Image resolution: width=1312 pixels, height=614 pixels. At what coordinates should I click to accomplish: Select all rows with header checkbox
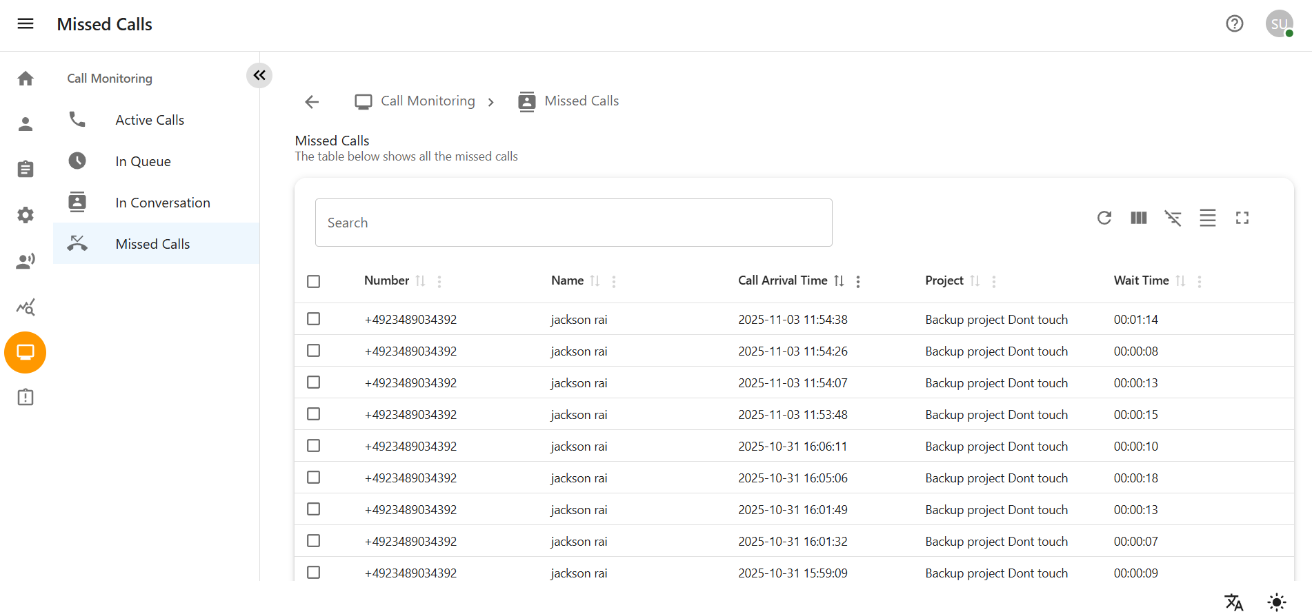313,281
